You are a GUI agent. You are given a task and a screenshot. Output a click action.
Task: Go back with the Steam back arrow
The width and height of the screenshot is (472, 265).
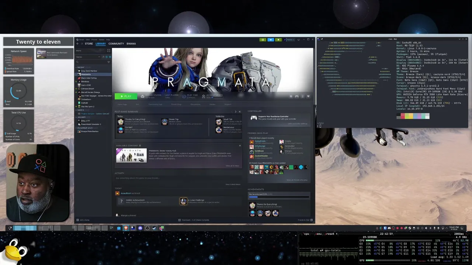coord(77,44)
